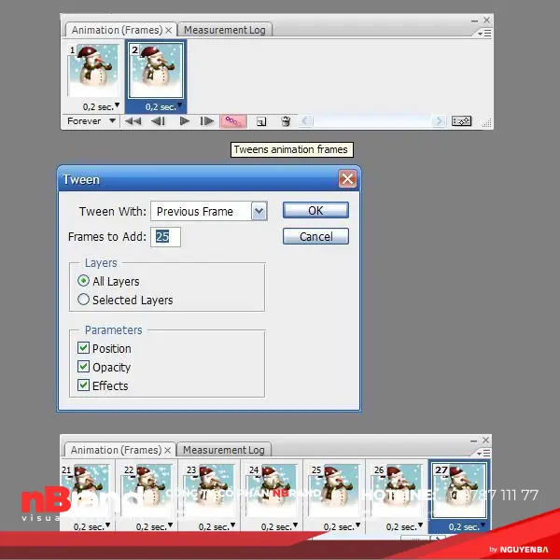Open frame 1 delay time dropdown

click(118, 105)
